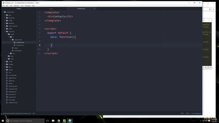Click the Cortana search box
The image size is (219, 123).
[25, 121]
